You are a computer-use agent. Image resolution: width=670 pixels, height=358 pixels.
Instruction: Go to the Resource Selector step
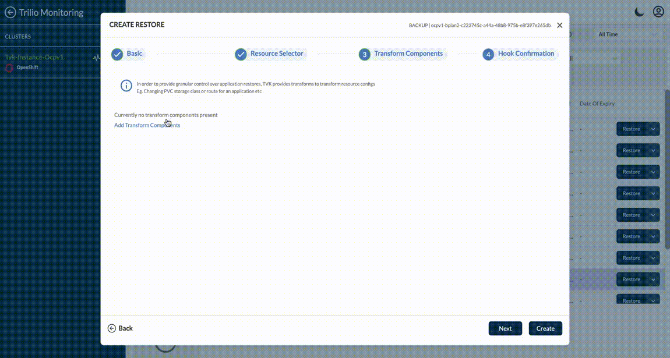tap(277, 54)
